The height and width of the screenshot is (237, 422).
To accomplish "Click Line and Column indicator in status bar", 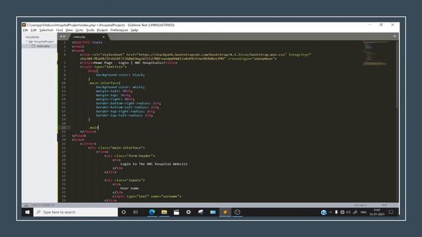I will coord(42,205).
